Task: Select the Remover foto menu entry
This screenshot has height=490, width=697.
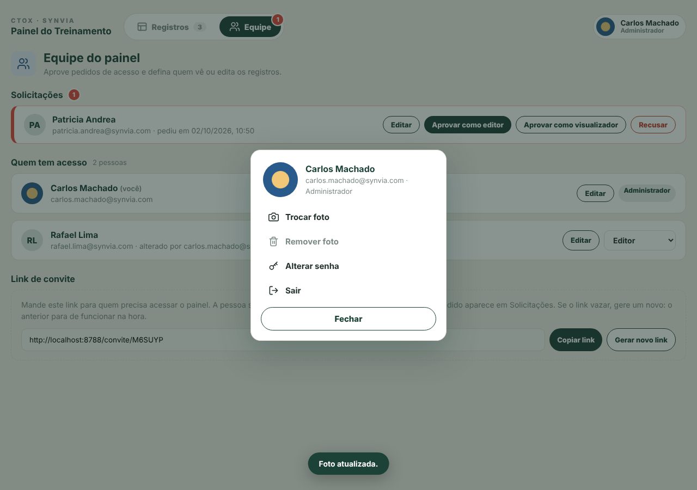Action: tap(348, 242)
